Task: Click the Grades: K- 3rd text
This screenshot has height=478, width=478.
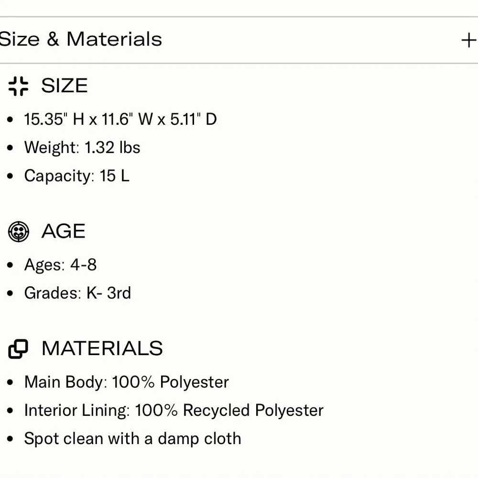Action: 77,293
